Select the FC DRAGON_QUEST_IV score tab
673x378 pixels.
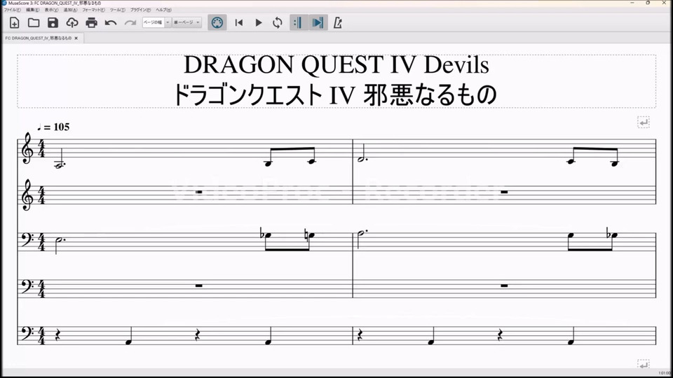tap(38, 38)
